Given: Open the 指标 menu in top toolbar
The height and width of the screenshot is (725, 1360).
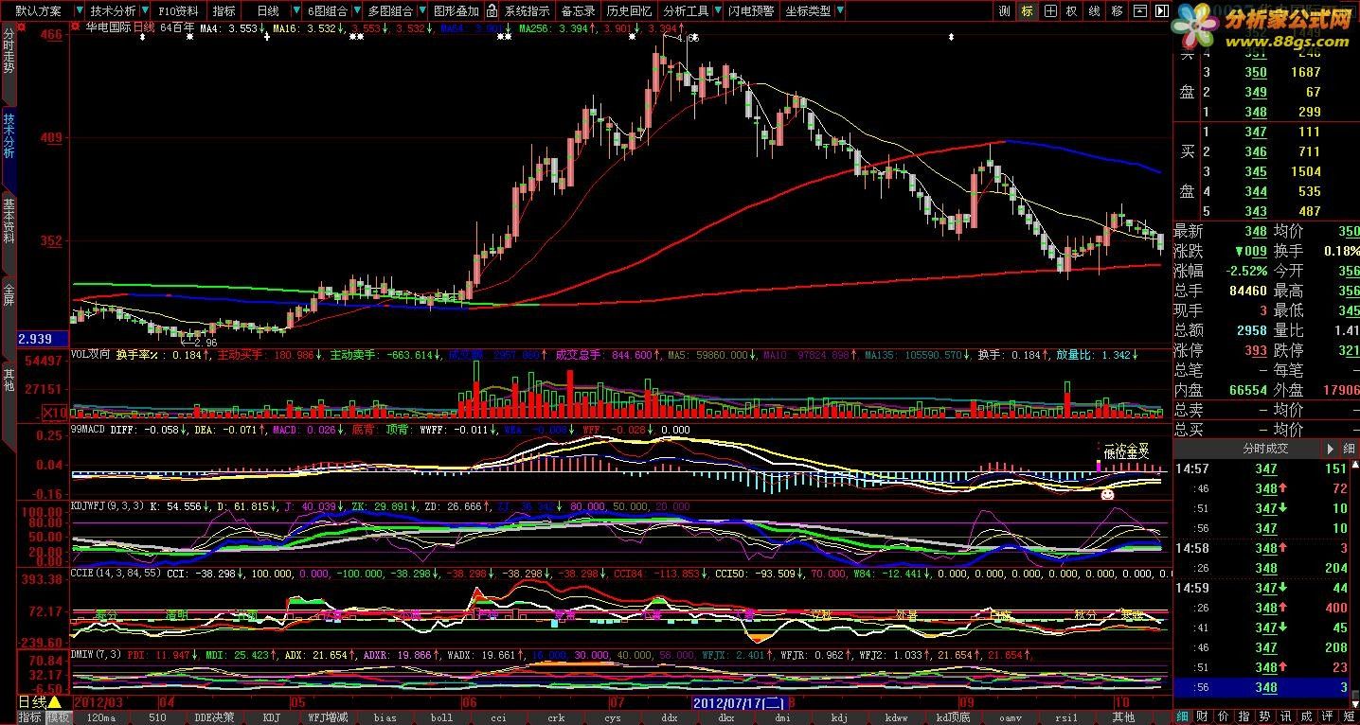Looking at the screenshot, I should (224, 11).
